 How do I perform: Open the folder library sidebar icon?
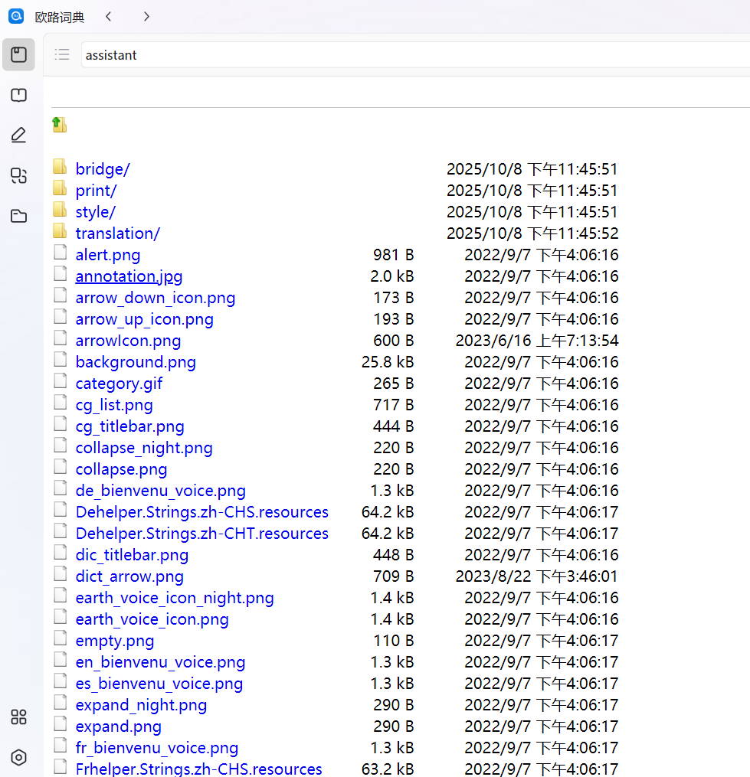click(x=19, y=216)
